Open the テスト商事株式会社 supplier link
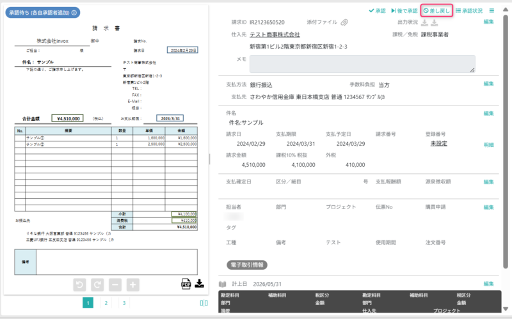Screen dimensions: 512x319 pos(275,35)
